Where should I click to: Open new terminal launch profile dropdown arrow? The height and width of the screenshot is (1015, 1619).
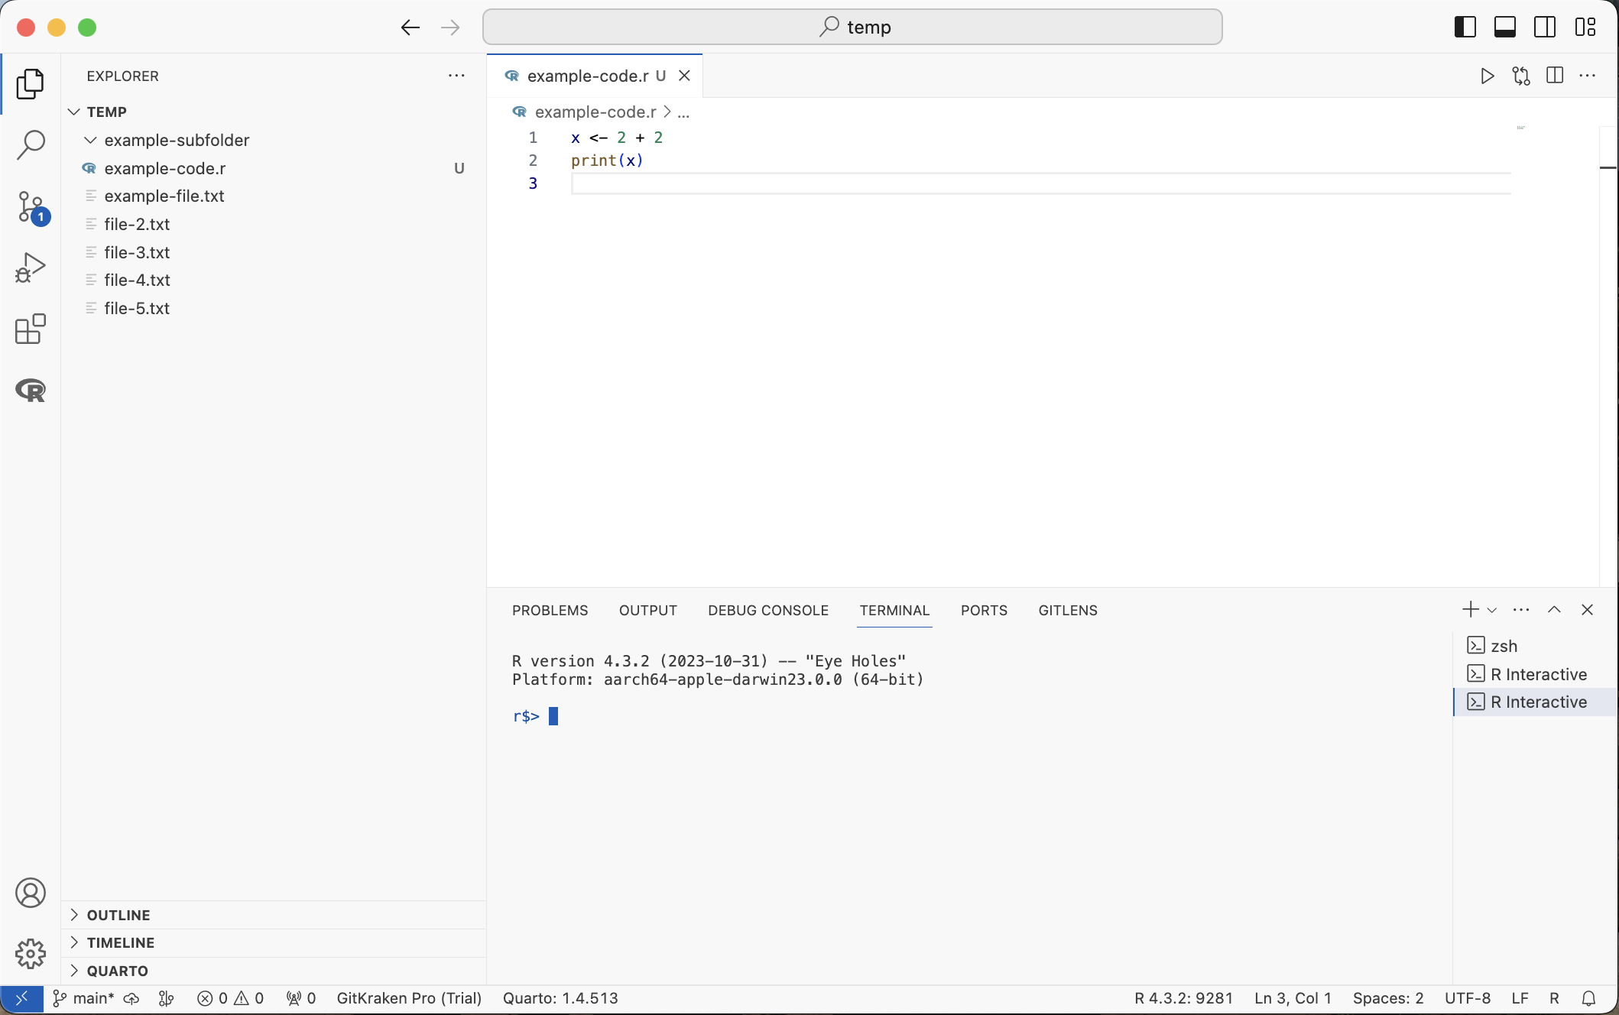[x=1491, y=610]
